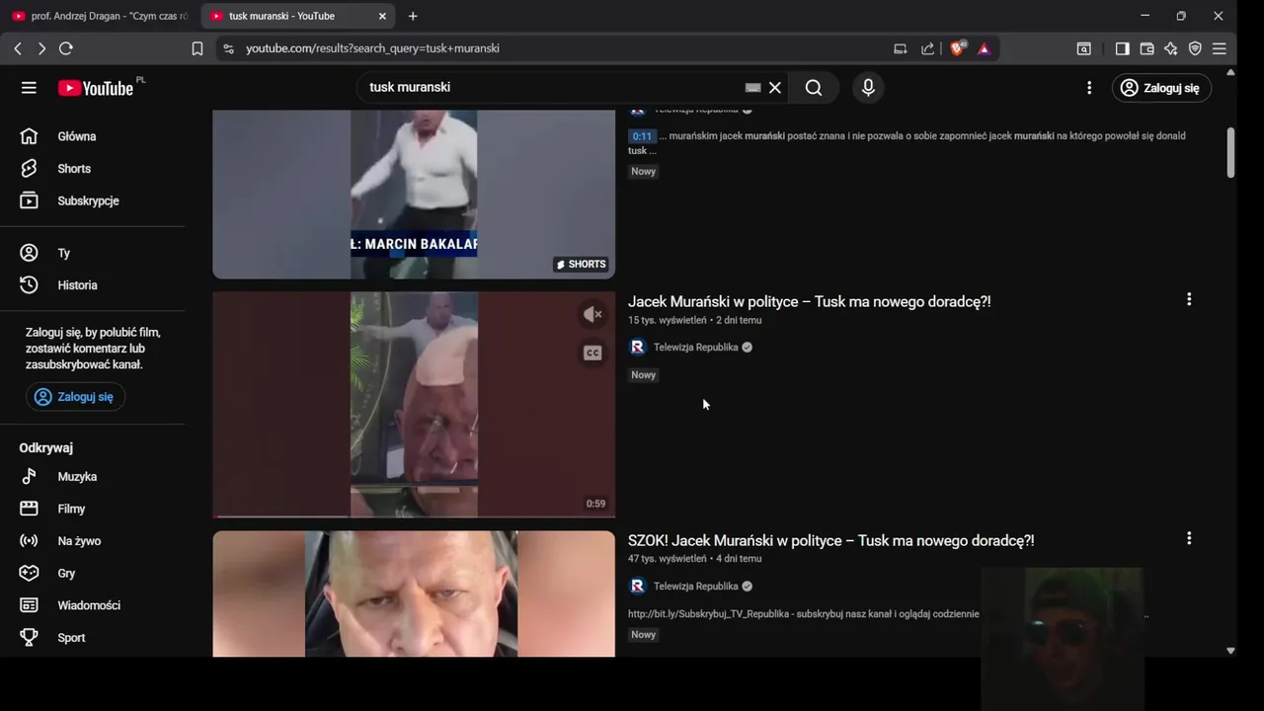Clear the search box with X
Screen dimensions: 1264x711
775,88
